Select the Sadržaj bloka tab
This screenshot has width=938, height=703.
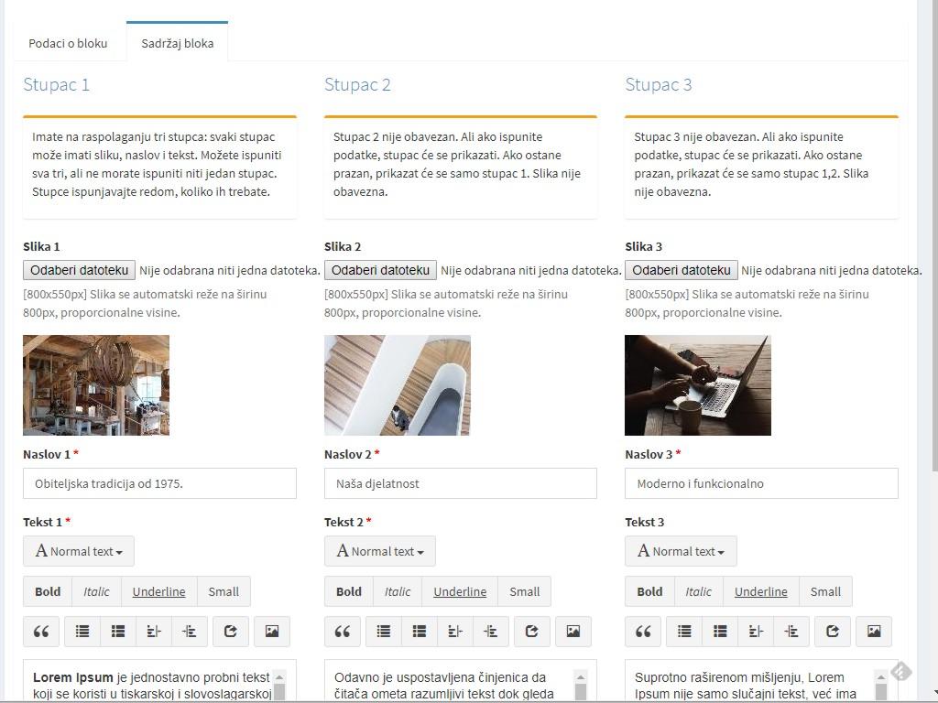[177, 43]
